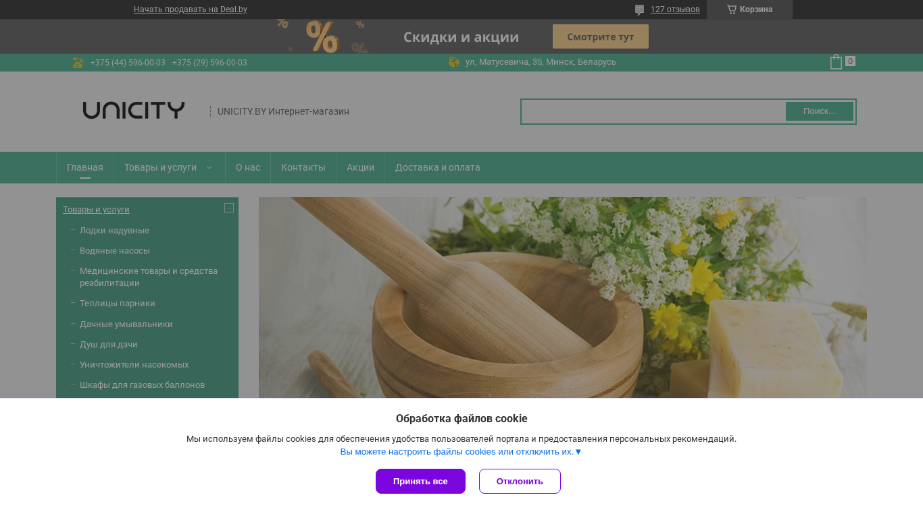
Task: Click the speech bubble reviews icon
Action: point(639,10)
